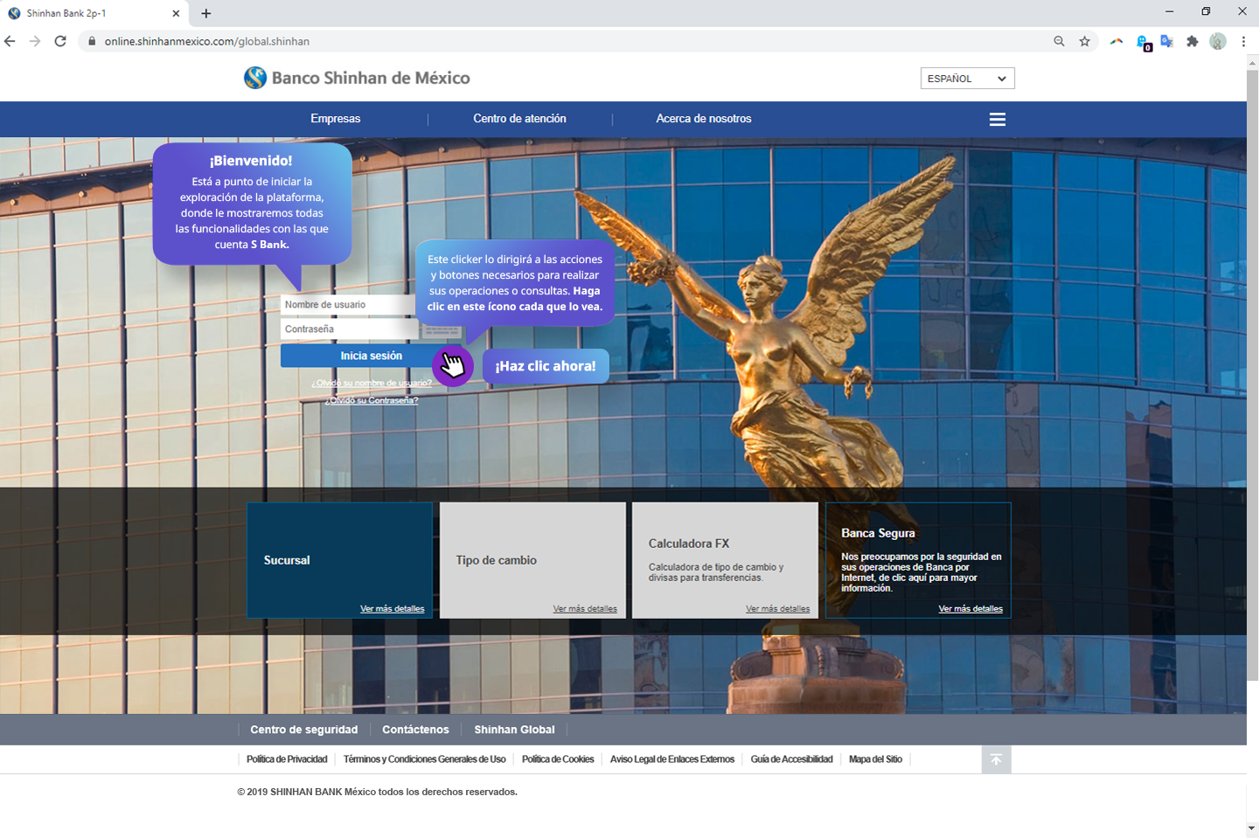Click the ¡Haz clic ahora! bubble
The width and height of the screenshot is (1259, 838).
(x=546, y=366)
